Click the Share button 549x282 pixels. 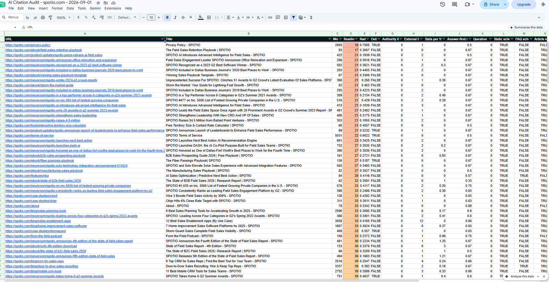click(x=491, y=4)
